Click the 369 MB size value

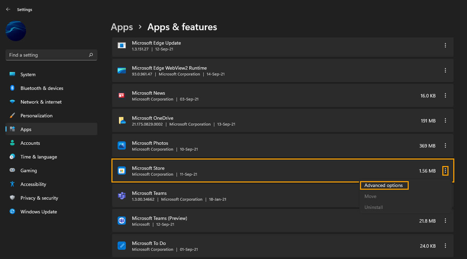pyautogui.click(x=427, y=146)
